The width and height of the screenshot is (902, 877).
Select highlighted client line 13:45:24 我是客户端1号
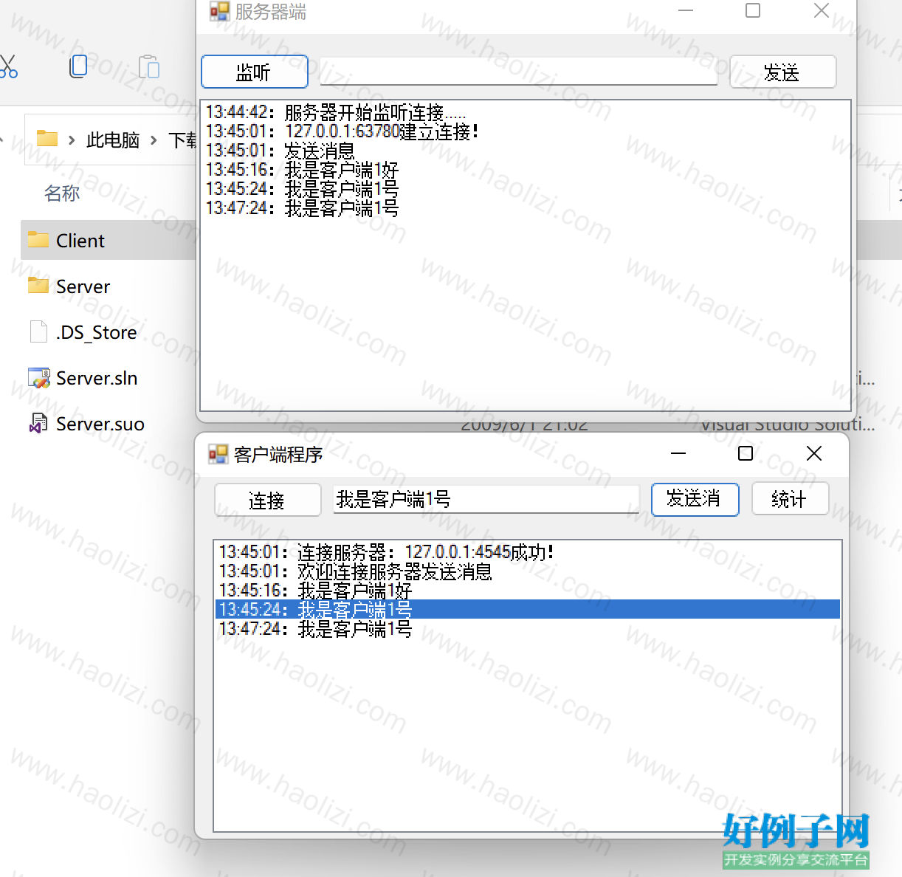[528, 609]
